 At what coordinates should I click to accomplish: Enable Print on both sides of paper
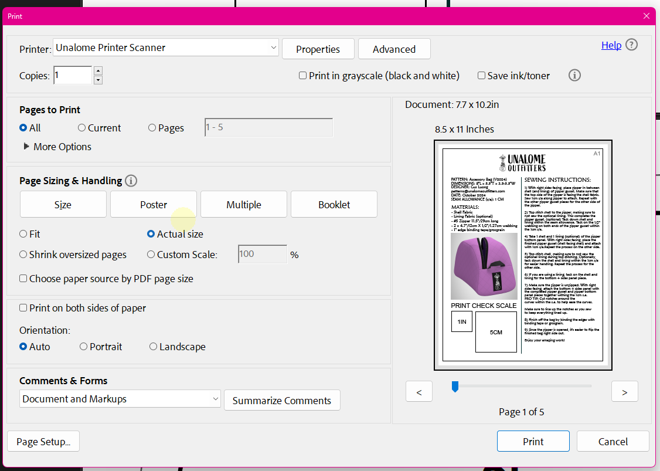pyautogui.click(x=23, y=308)
